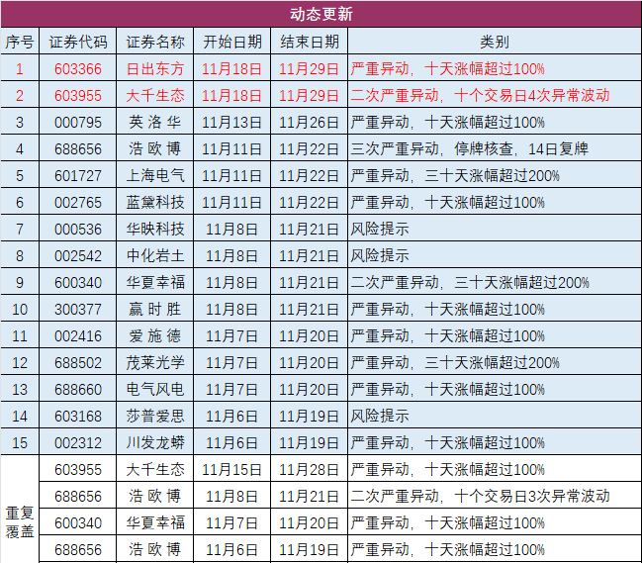Select the 证券名称 column header

pos(154,42)
